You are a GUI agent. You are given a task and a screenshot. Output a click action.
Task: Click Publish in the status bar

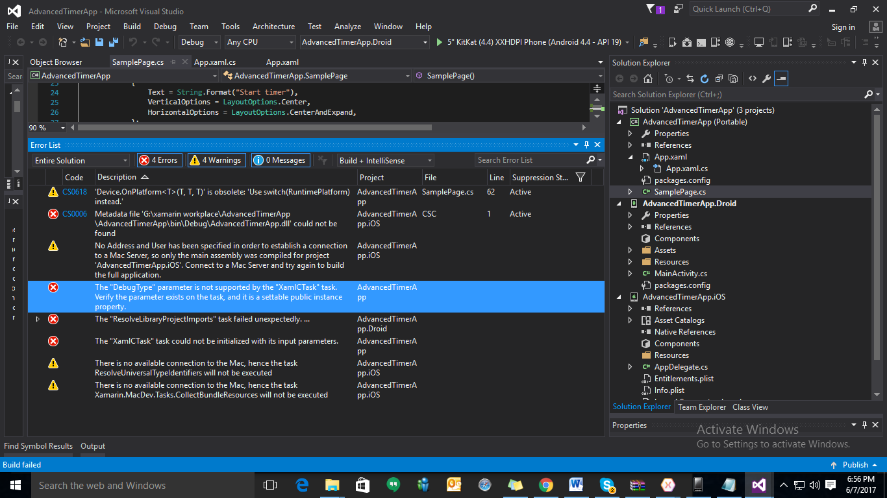pyautogui.click(x=855, y=465)
